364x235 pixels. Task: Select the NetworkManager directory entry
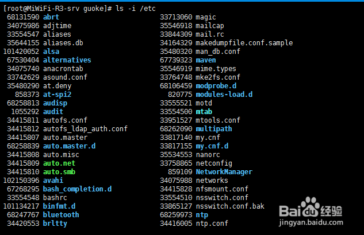point(224,172)
